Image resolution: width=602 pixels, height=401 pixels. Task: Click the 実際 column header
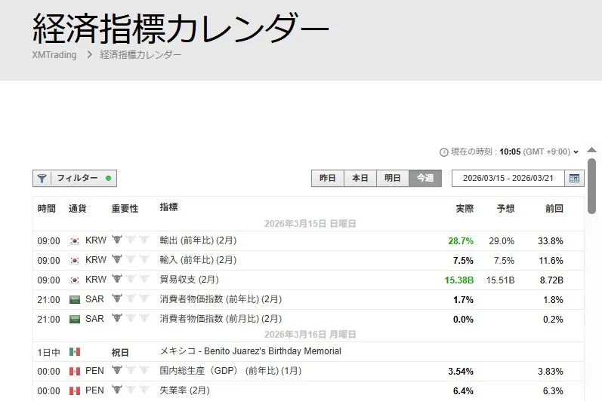465,209
